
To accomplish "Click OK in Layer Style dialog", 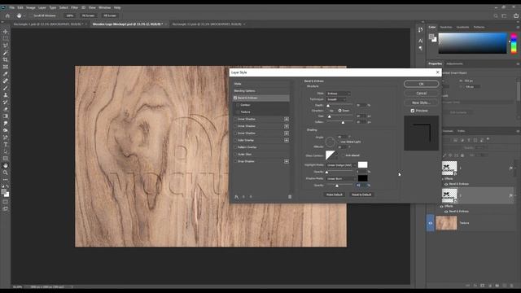I will click(422, 84).
